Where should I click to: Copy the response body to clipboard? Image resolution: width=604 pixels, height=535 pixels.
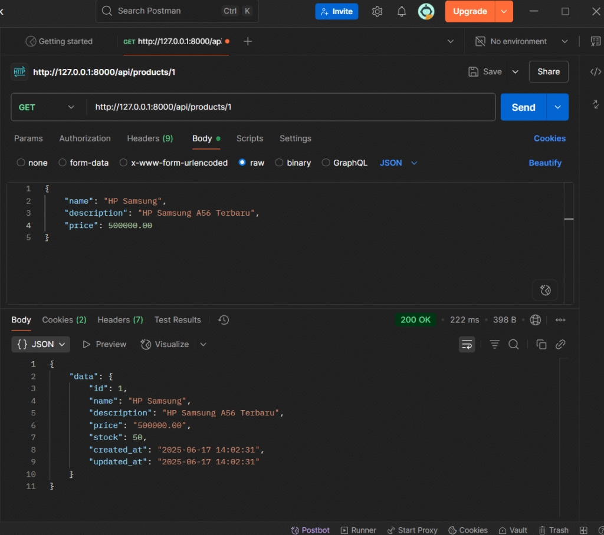(541, 344)
